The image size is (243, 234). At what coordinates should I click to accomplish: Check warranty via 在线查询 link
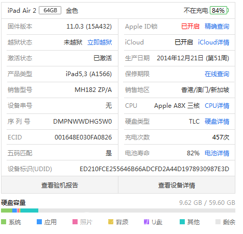click(217, 74)
